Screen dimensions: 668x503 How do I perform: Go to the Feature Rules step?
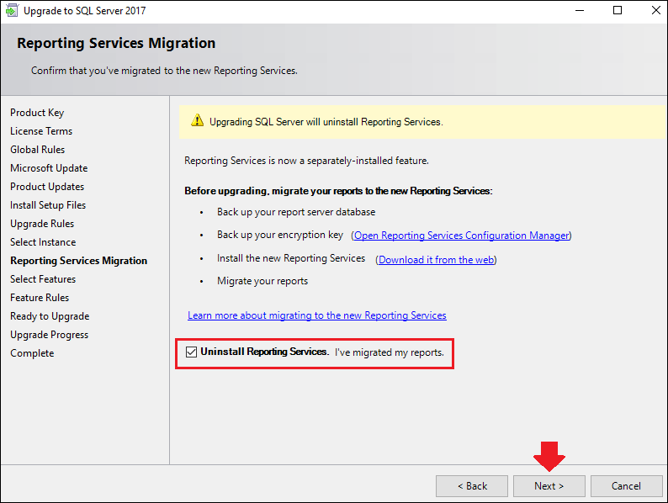click(x=40, y=298)
